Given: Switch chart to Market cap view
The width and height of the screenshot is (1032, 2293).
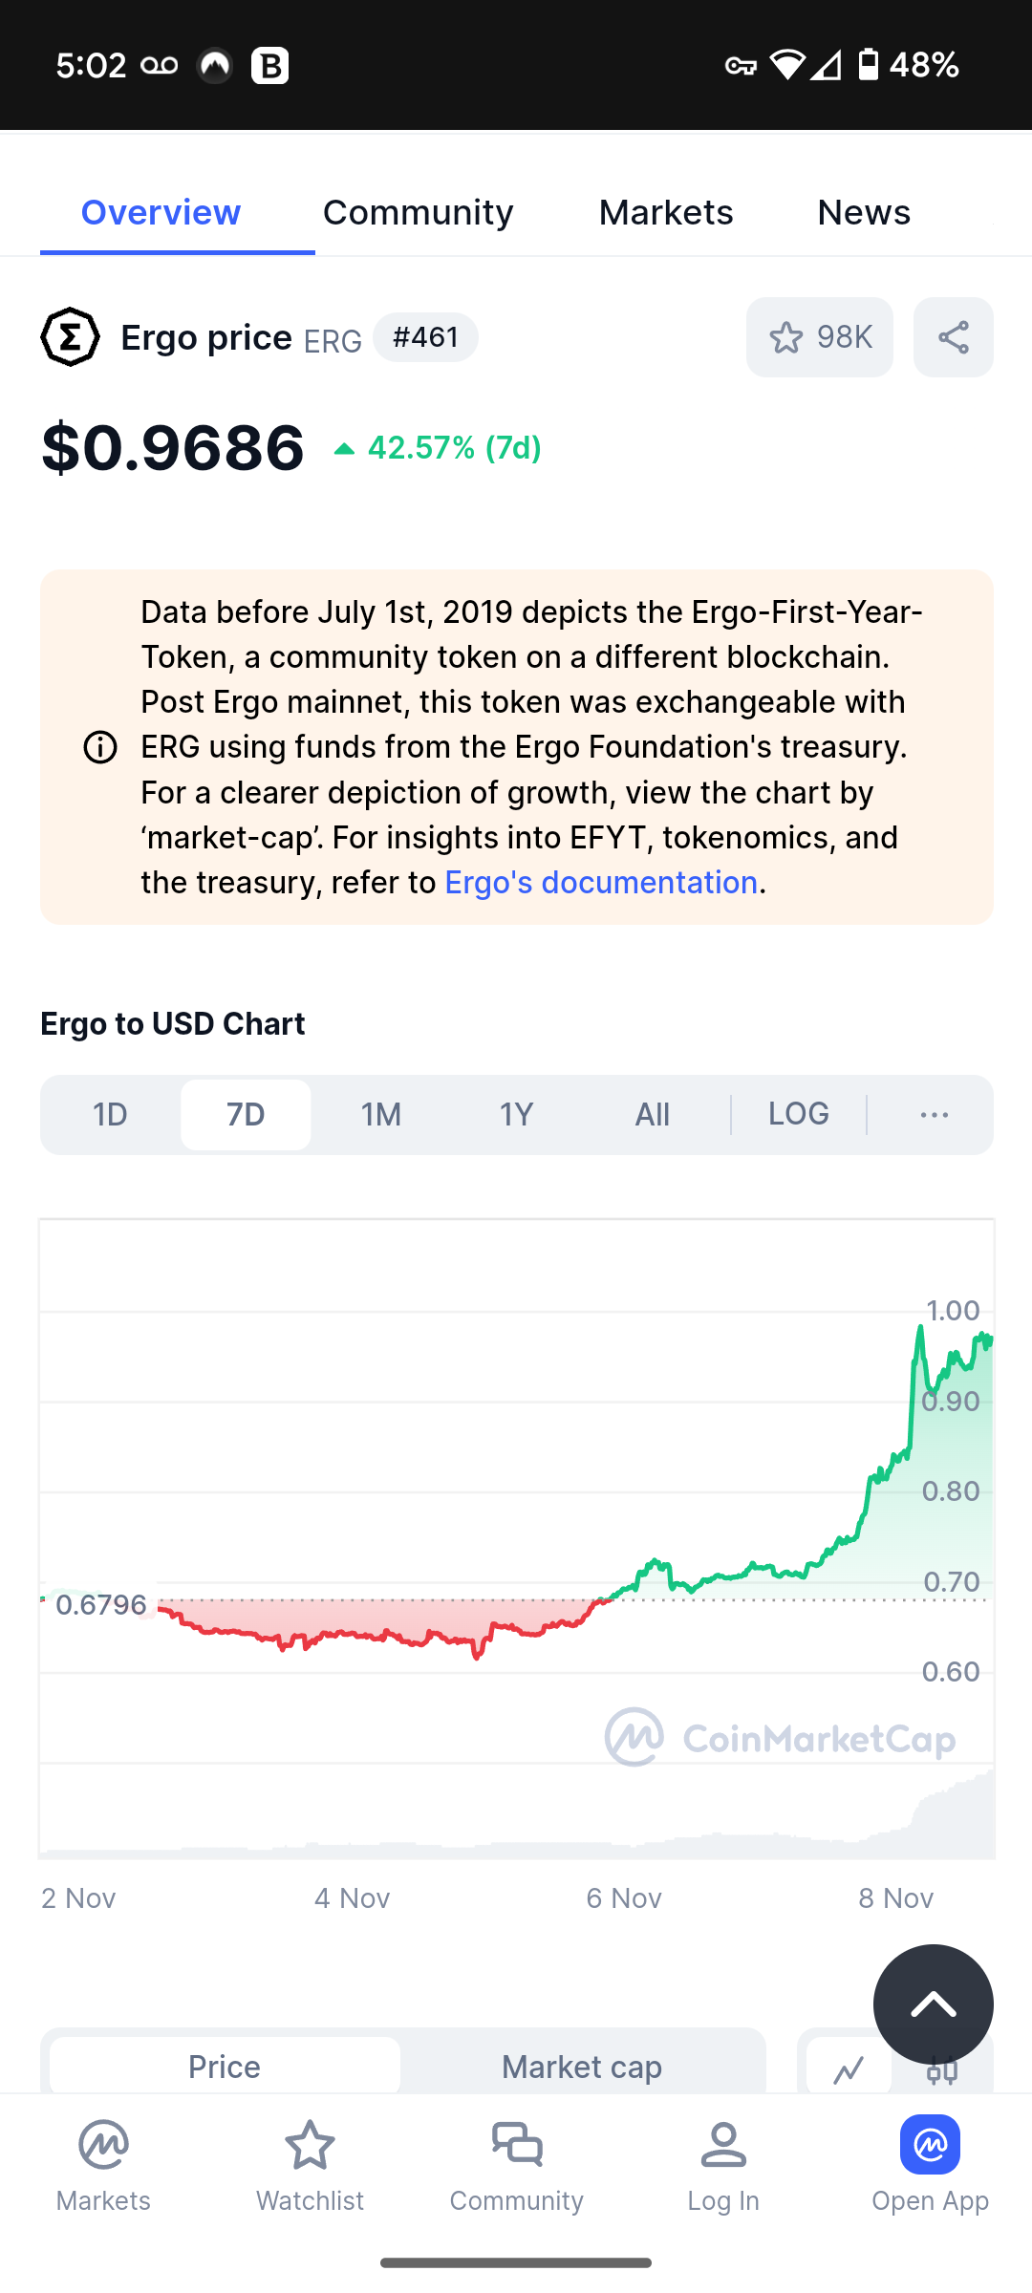Looking at the screenshot, I should [x=582, y=2068].
